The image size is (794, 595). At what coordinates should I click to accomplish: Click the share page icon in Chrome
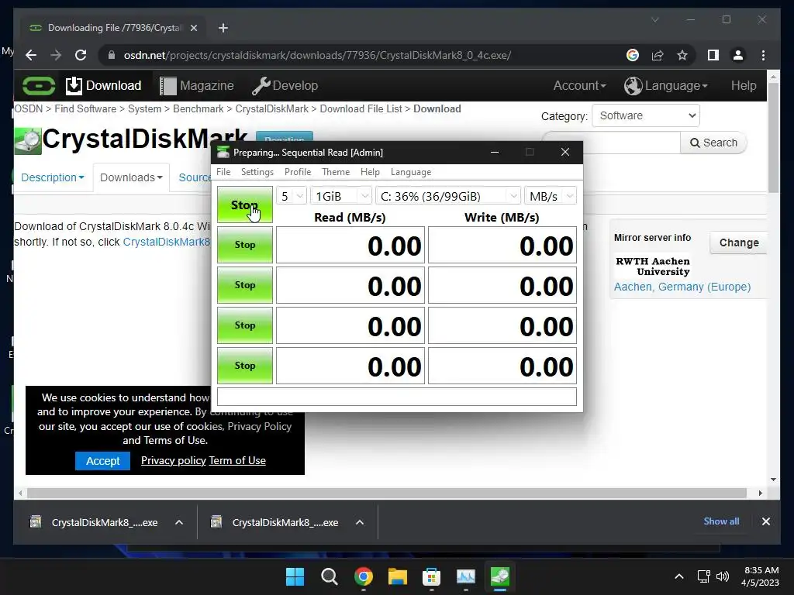click(x=658, y=55)
